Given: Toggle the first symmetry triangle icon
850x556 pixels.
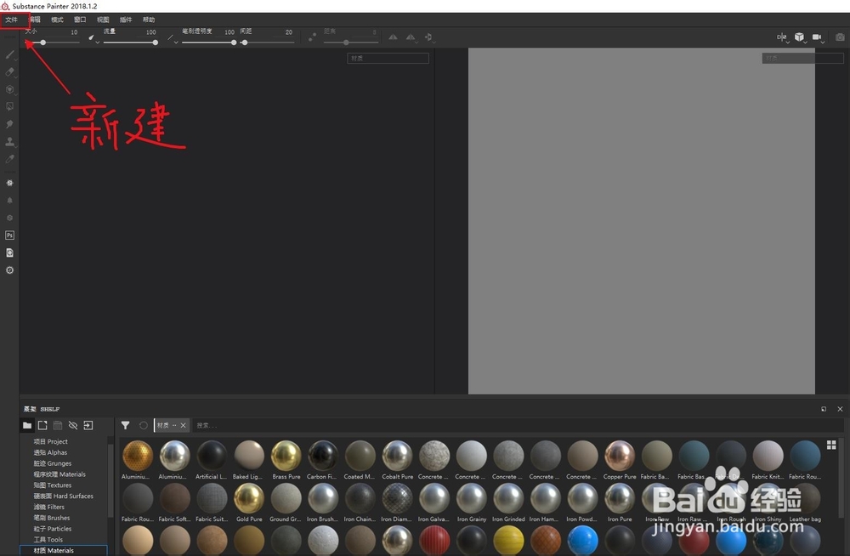Looking at the screenshot, I should coord(393,37).
